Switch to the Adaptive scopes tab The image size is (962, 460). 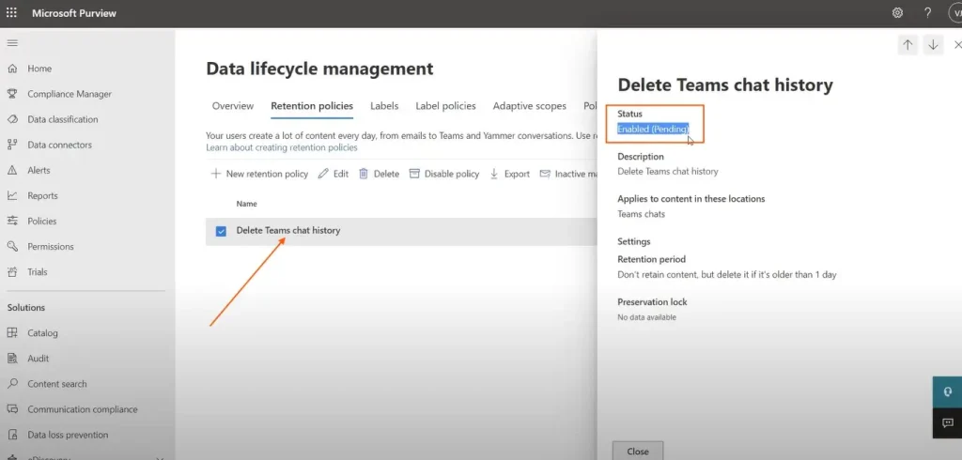530,106
